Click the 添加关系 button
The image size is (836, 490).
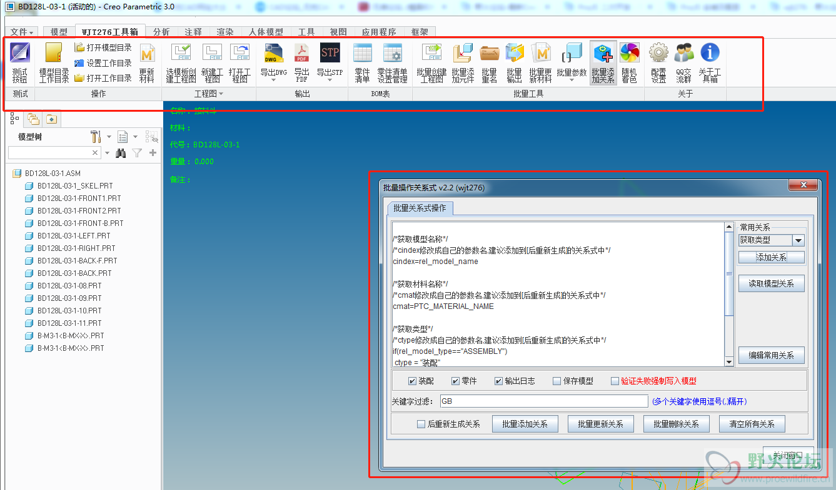click(771, 257)
